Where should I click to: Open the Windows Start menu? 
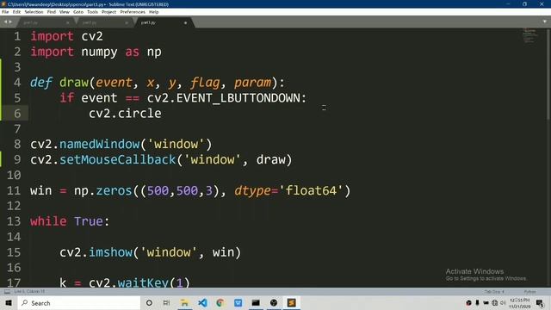9,303
